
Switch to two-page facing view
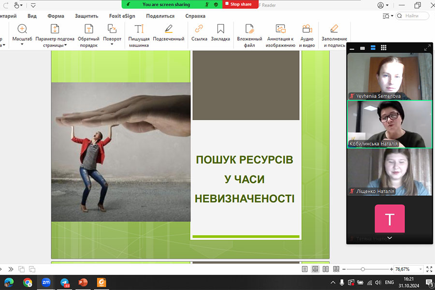(325, 269)
